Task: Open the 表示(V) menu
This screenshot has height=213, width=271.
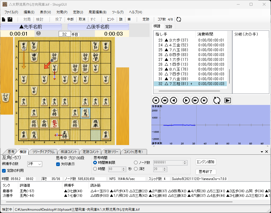Action: click(45, 12)
